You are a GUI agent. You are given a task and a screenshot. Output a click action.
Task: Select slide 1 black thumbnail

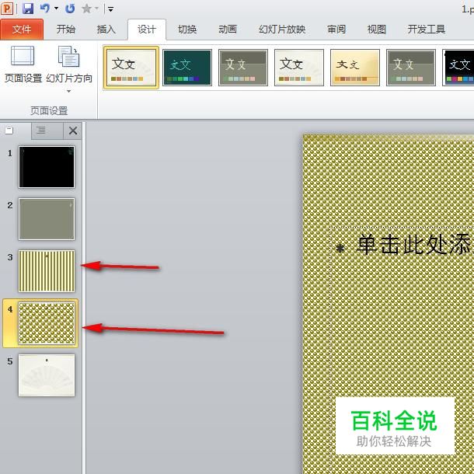[47, 167]
